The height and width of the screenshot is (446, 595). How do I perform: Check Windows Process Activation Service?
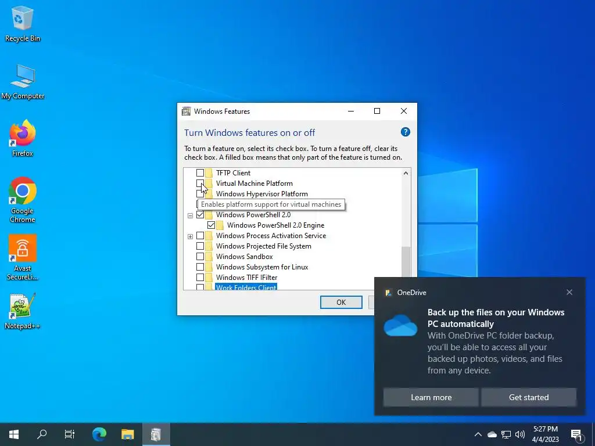click(x=200, y=236)
